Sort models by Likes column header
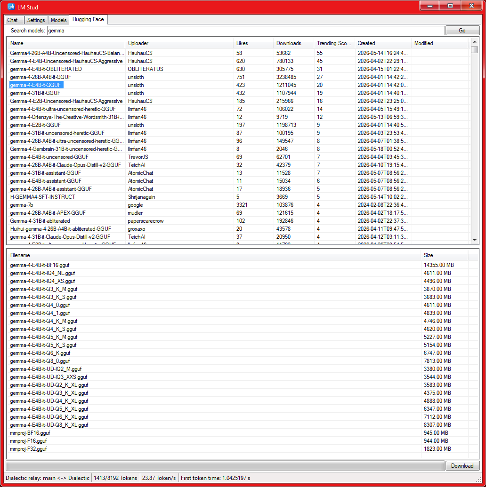This screenshot has height=487, width=486. pyautogui.click(x=253, y=43)
